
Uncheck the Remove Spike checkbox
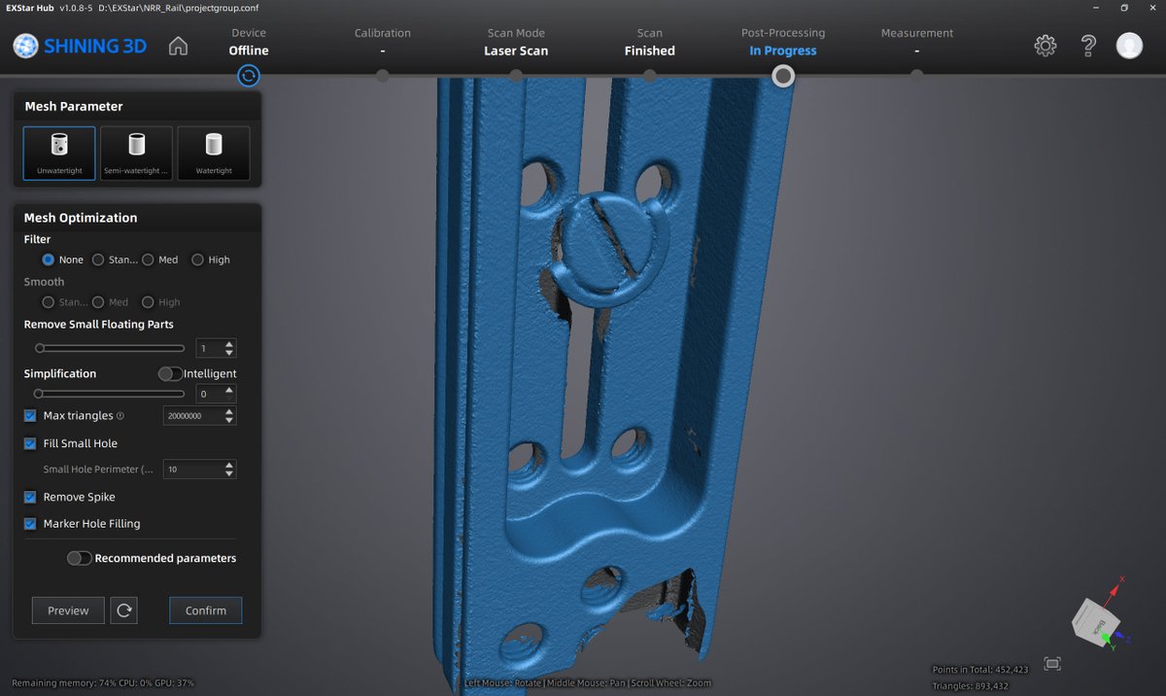tap(30, 497)
